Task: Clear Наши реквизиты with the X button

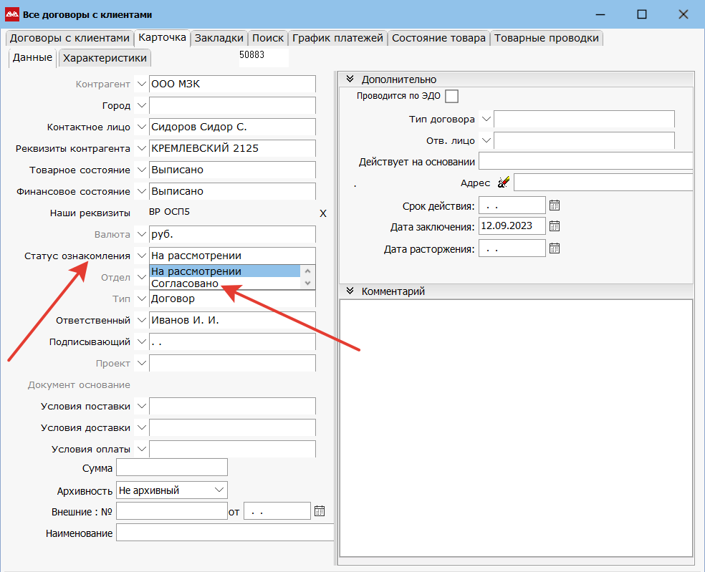Action: tap(322, 213)
